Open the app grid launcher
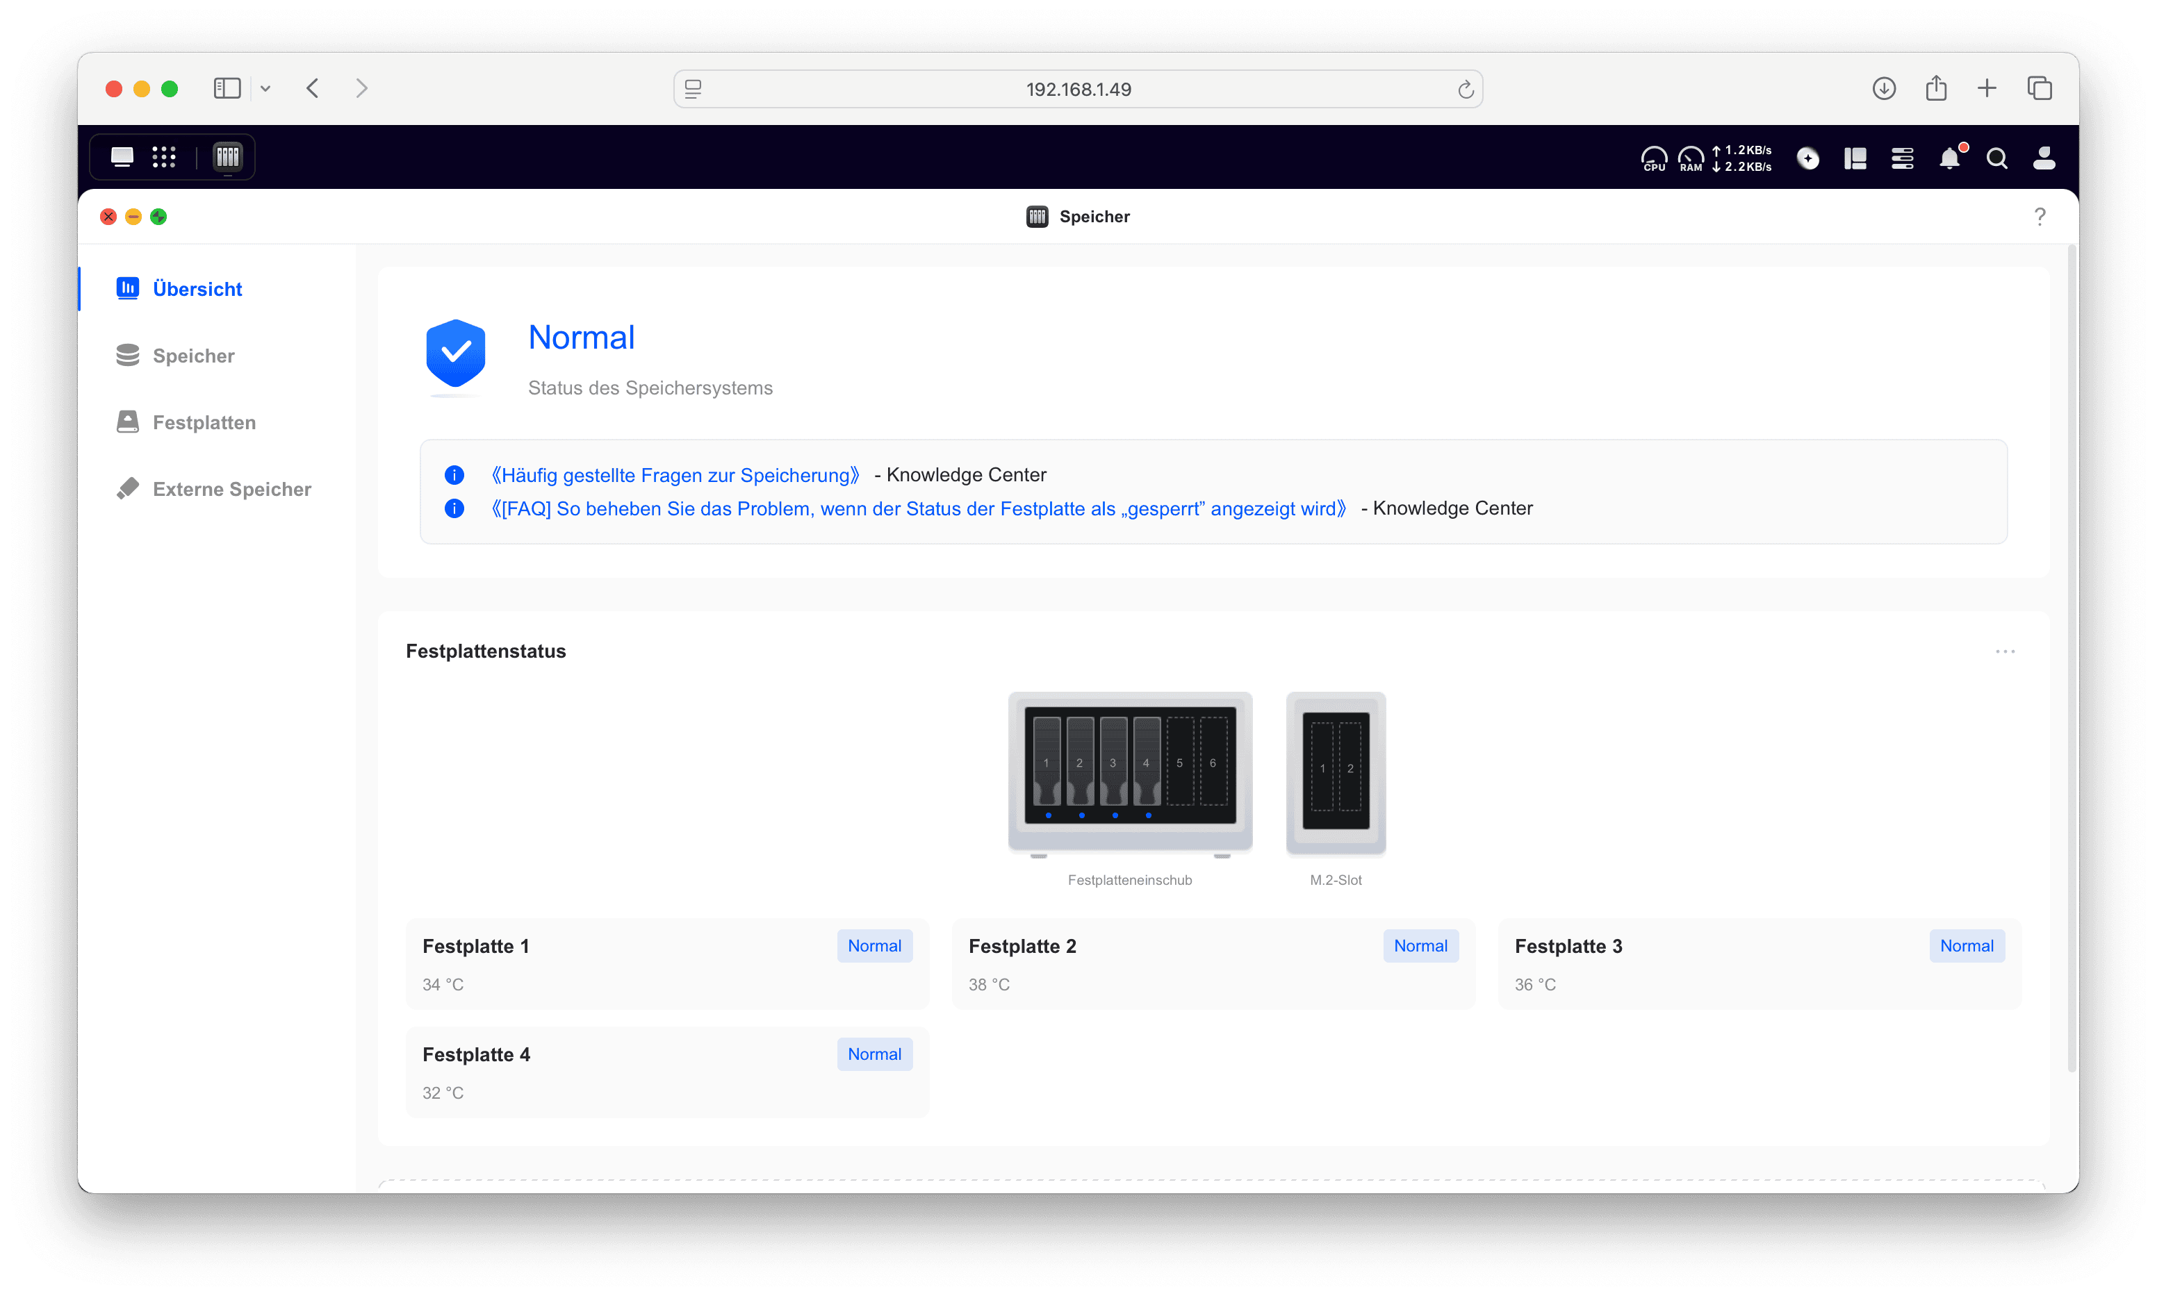The image size is (2157, 1296). click(164, 157)
